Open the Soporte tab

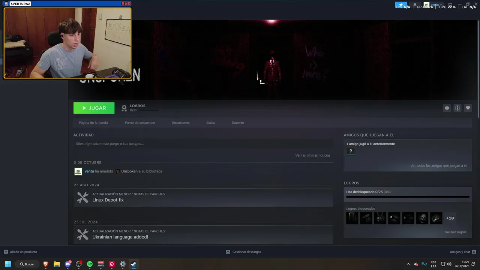(238, 123)
